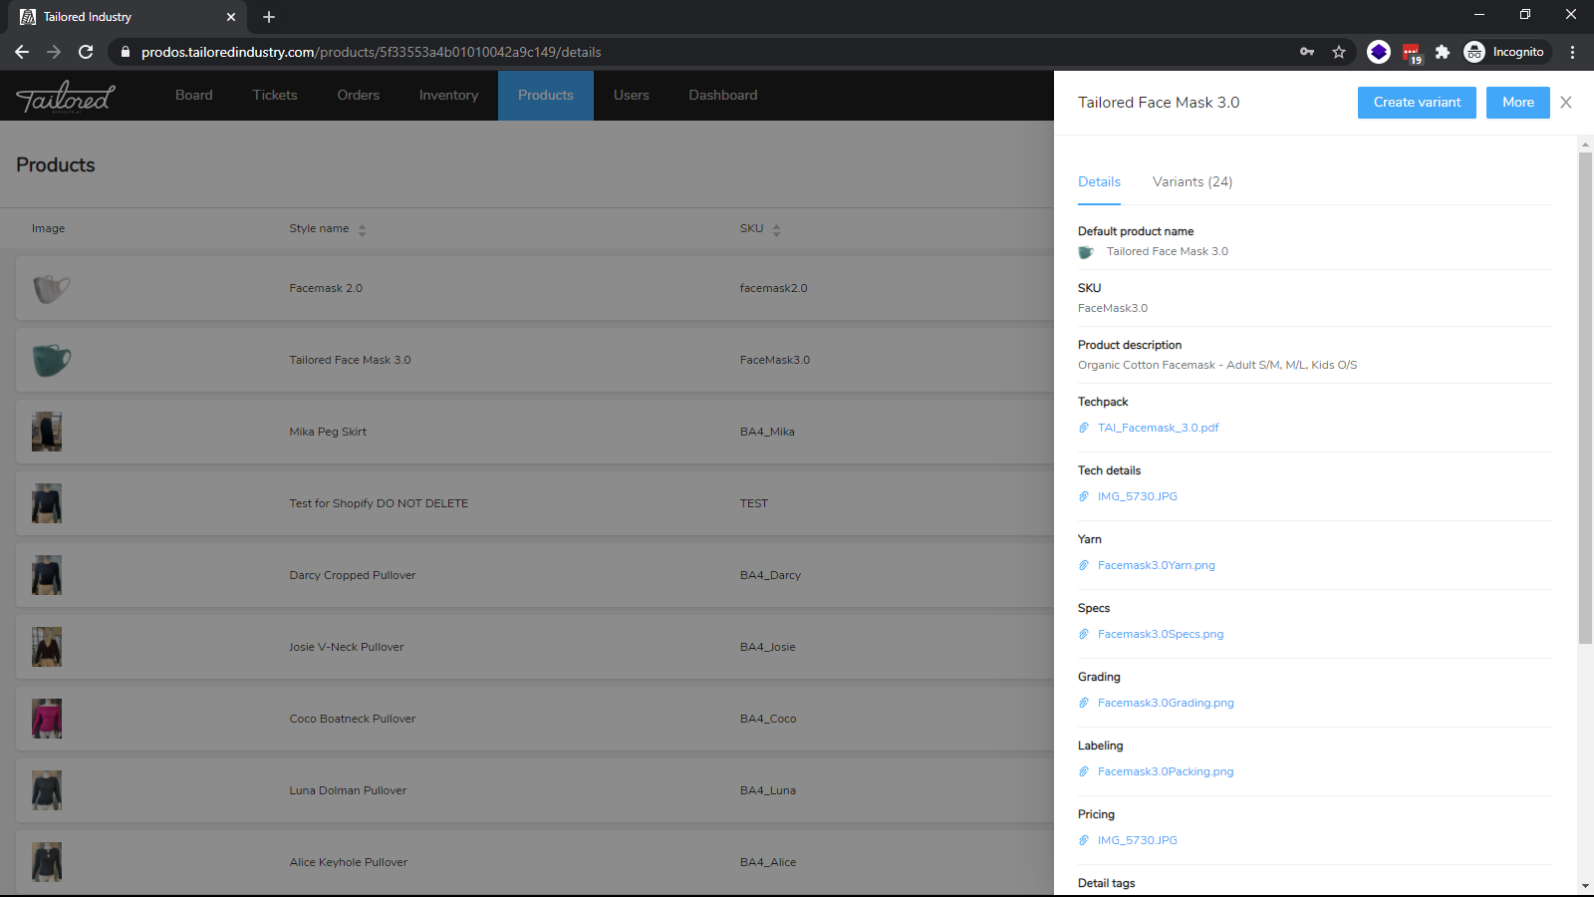Screen dimensions: 1594x897
Task: Bookmark this page with the star icon
Action: (x=1339, y=52)
